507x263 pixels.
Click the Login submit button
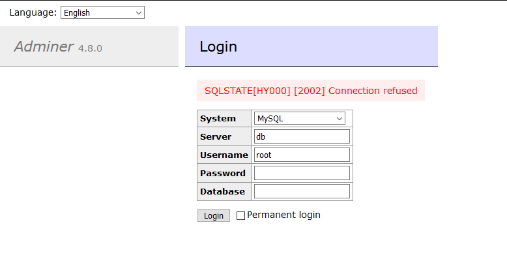[x=214, y=215]
